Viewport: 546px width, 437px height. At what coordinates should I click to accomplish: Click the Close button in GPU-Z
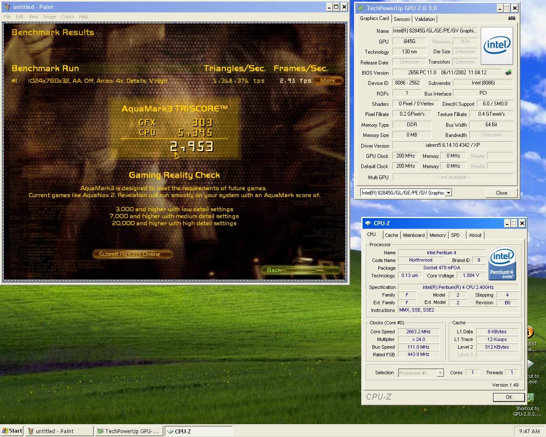click(502, 193)
